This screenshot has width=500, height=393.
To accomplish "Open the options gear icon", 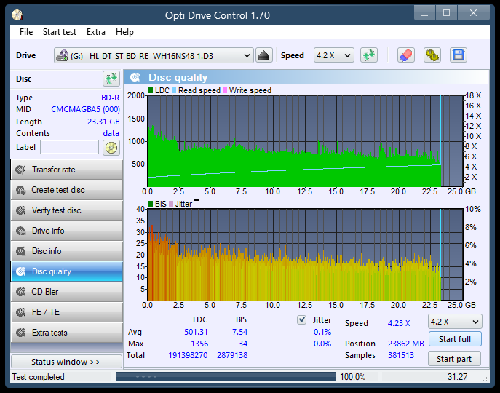I will click(x=432, y=55).
